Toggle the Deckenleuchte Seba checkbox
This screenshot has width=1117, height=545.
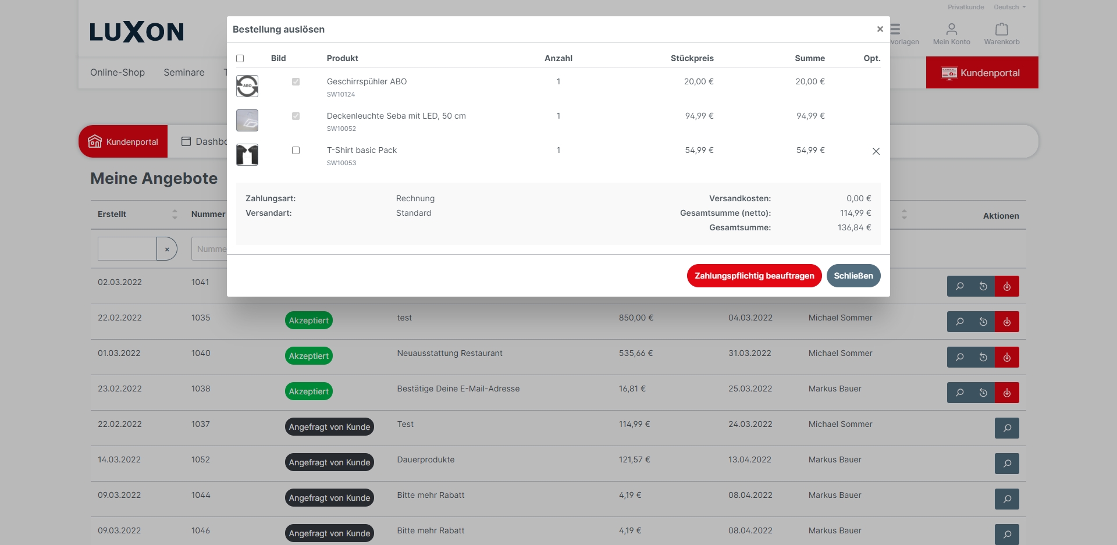pyautogui.click(x=296, y=116)
